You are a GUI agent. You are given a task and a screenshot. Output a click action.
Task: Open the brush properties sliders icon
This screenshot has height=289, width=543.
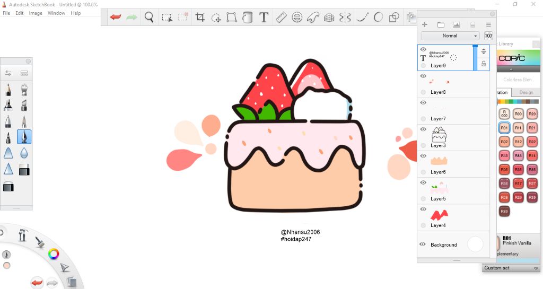pyautogui.click(x=8, y=73)
